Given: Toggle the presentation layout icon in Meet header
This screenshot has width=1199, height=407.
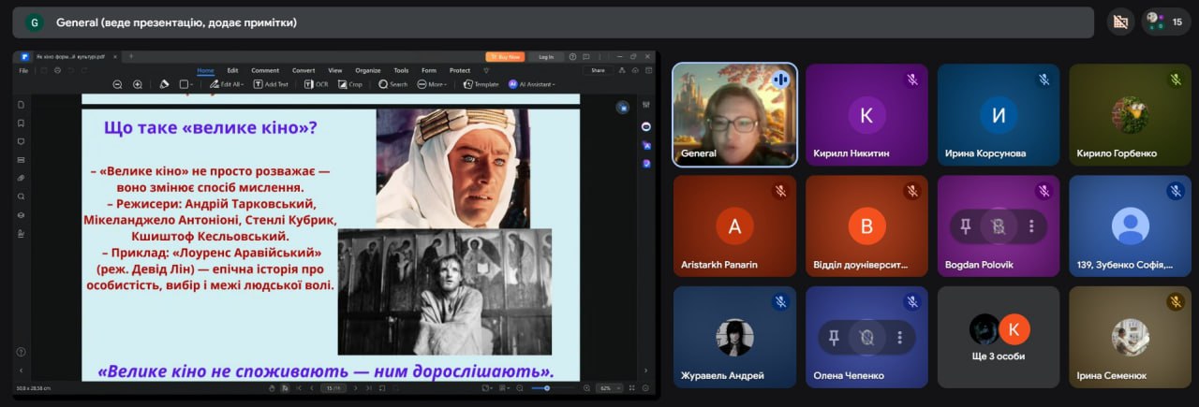Looking at the screenshot, I should (x=1119, y=22).
